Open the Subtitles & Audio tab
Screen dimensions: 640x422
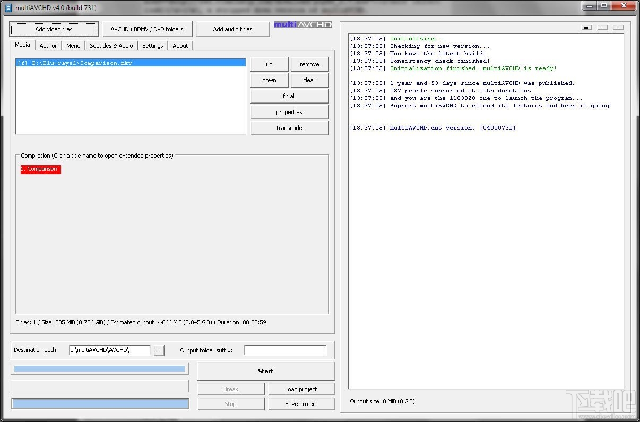click(111, 46)
